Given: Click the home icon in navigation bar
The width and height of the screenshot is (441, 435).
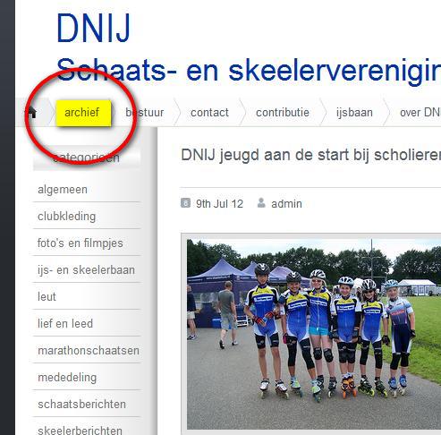Looking at the screenshot, I should tap(31, 112).
